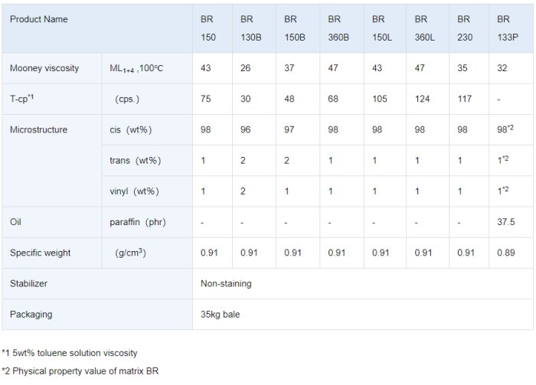Click the Mooney viscosity row label
536x385 pixels.
[x=44, y=68]
